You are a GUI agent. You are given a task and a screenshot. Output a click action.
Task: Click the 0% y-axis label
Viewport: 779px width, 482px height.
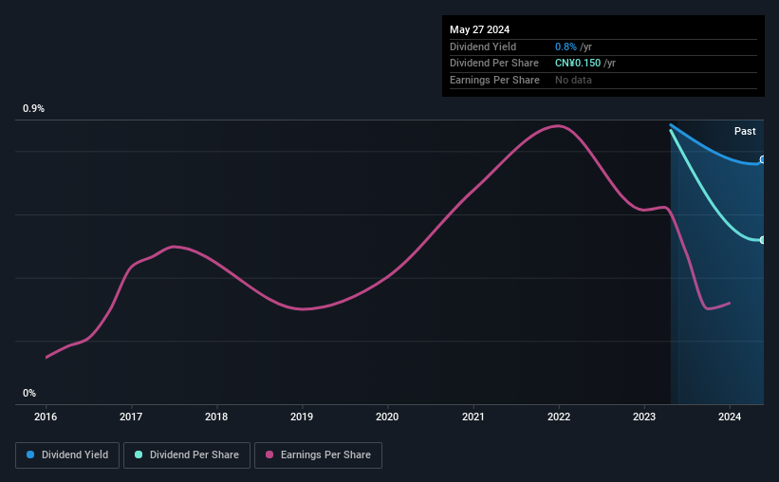pyautogui.click(x=29, y=393)
